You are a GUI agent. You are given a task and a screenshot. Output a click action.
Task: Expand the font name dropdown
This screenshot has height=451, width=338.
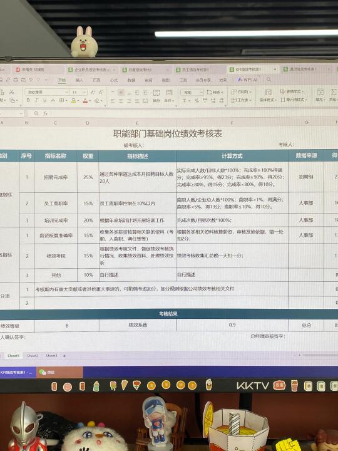pos(67,92)
